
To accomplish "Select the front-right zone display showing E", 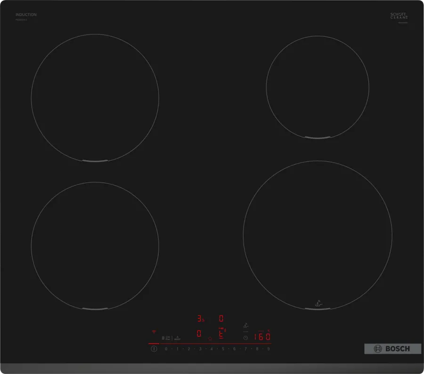I will [x=220, y=334].
